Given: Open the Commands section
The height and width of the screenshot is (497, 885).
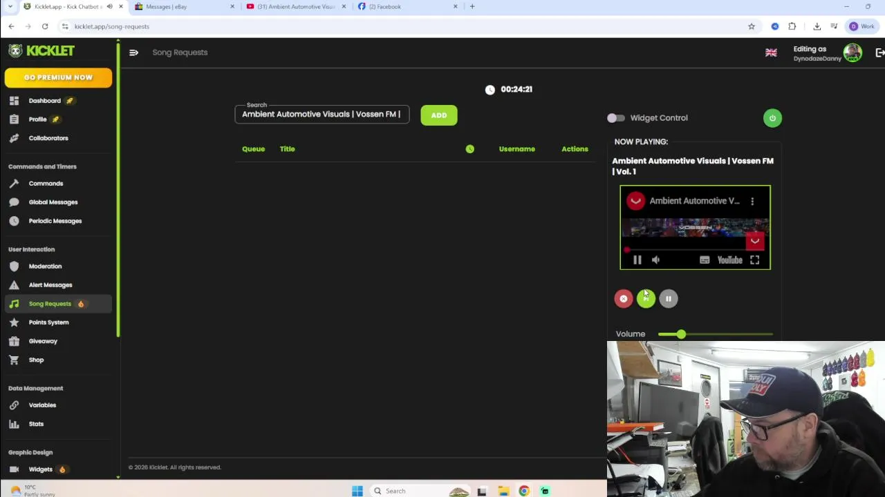Looking at the screenshot, I should (46, 184).
